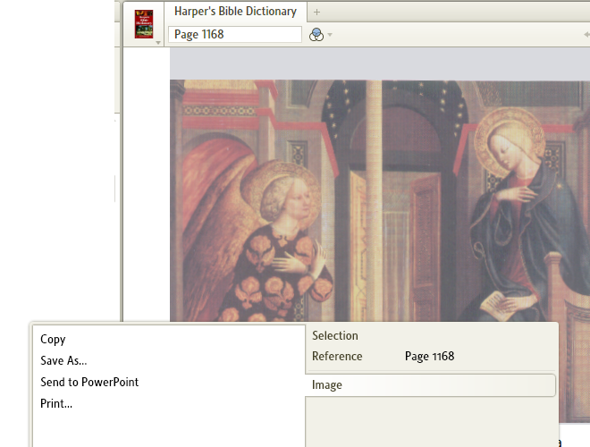
Task: Select the Image item in context menu
Action: (431, 385)
